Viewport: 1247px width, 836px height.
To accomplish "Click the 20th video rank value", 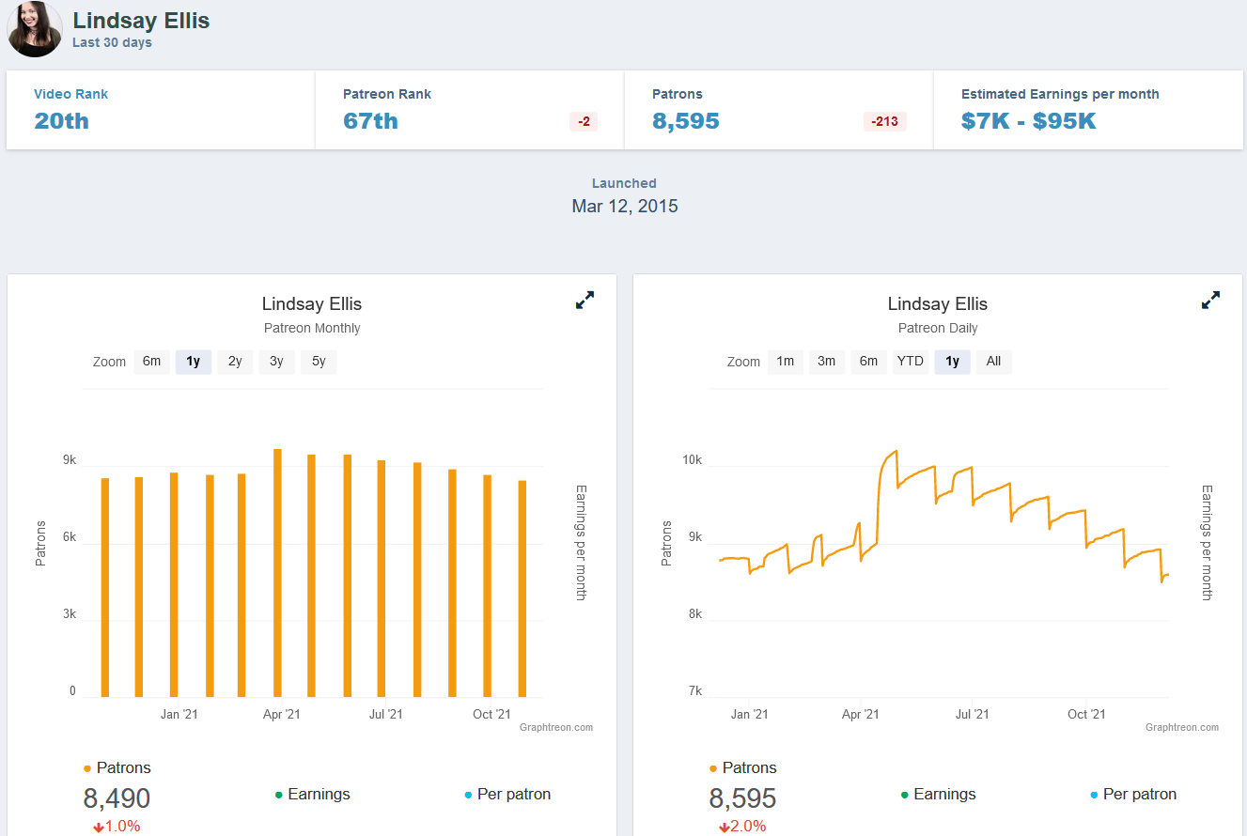I will tap(62, 121).
